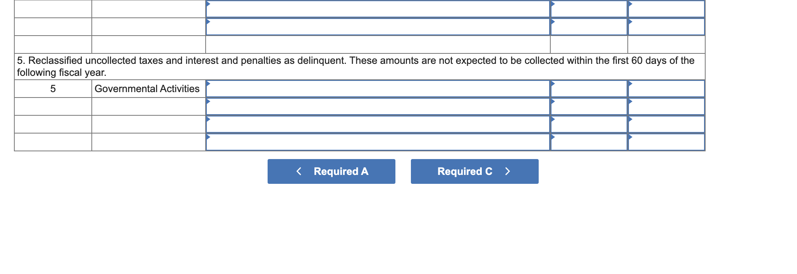Select the back chevron inside the Required A button
Viewport: 797px width, 274px height.
pyautogui.click(x=299, y=171)
